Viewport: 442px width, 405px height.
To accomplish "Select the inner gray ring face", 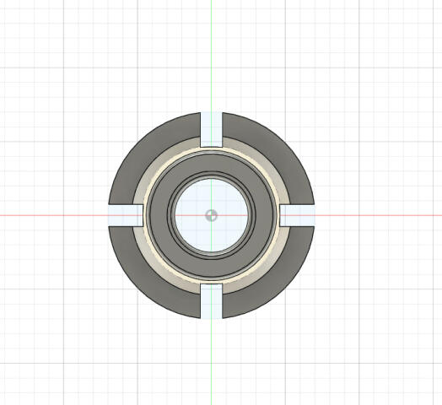I will (x=211, y=163).
